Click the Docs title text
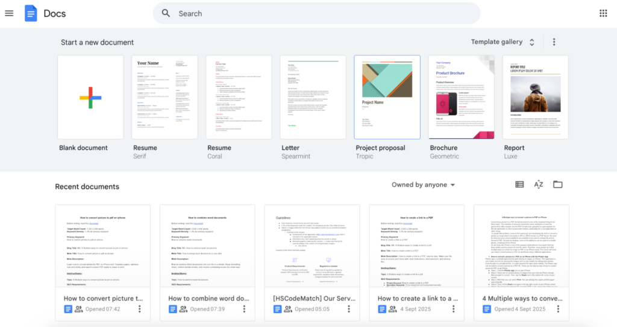The width and height of the screenshot is (617, 327). 55,13
